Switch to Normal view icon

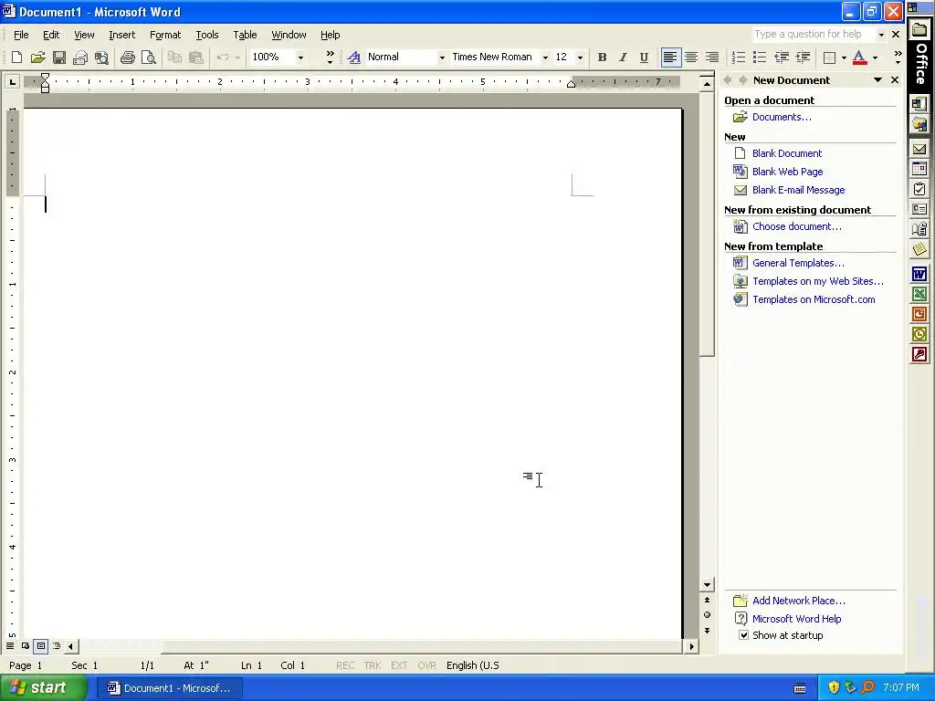coord(10,645)
